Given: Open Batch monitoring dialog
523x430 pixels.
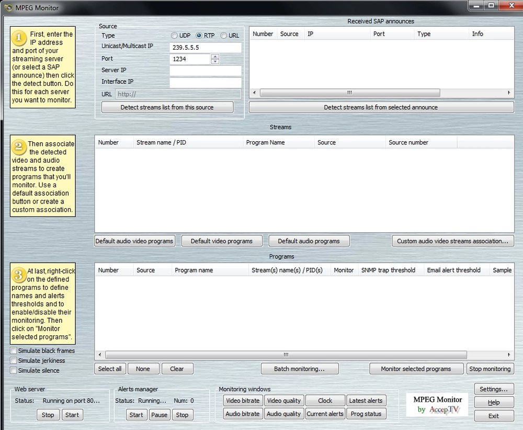Looking at the screenshot, I should point(300,369).
